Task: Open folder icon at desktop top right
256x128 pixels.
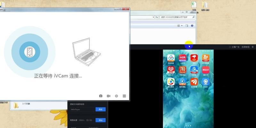Action: click(x=205, y=5)
